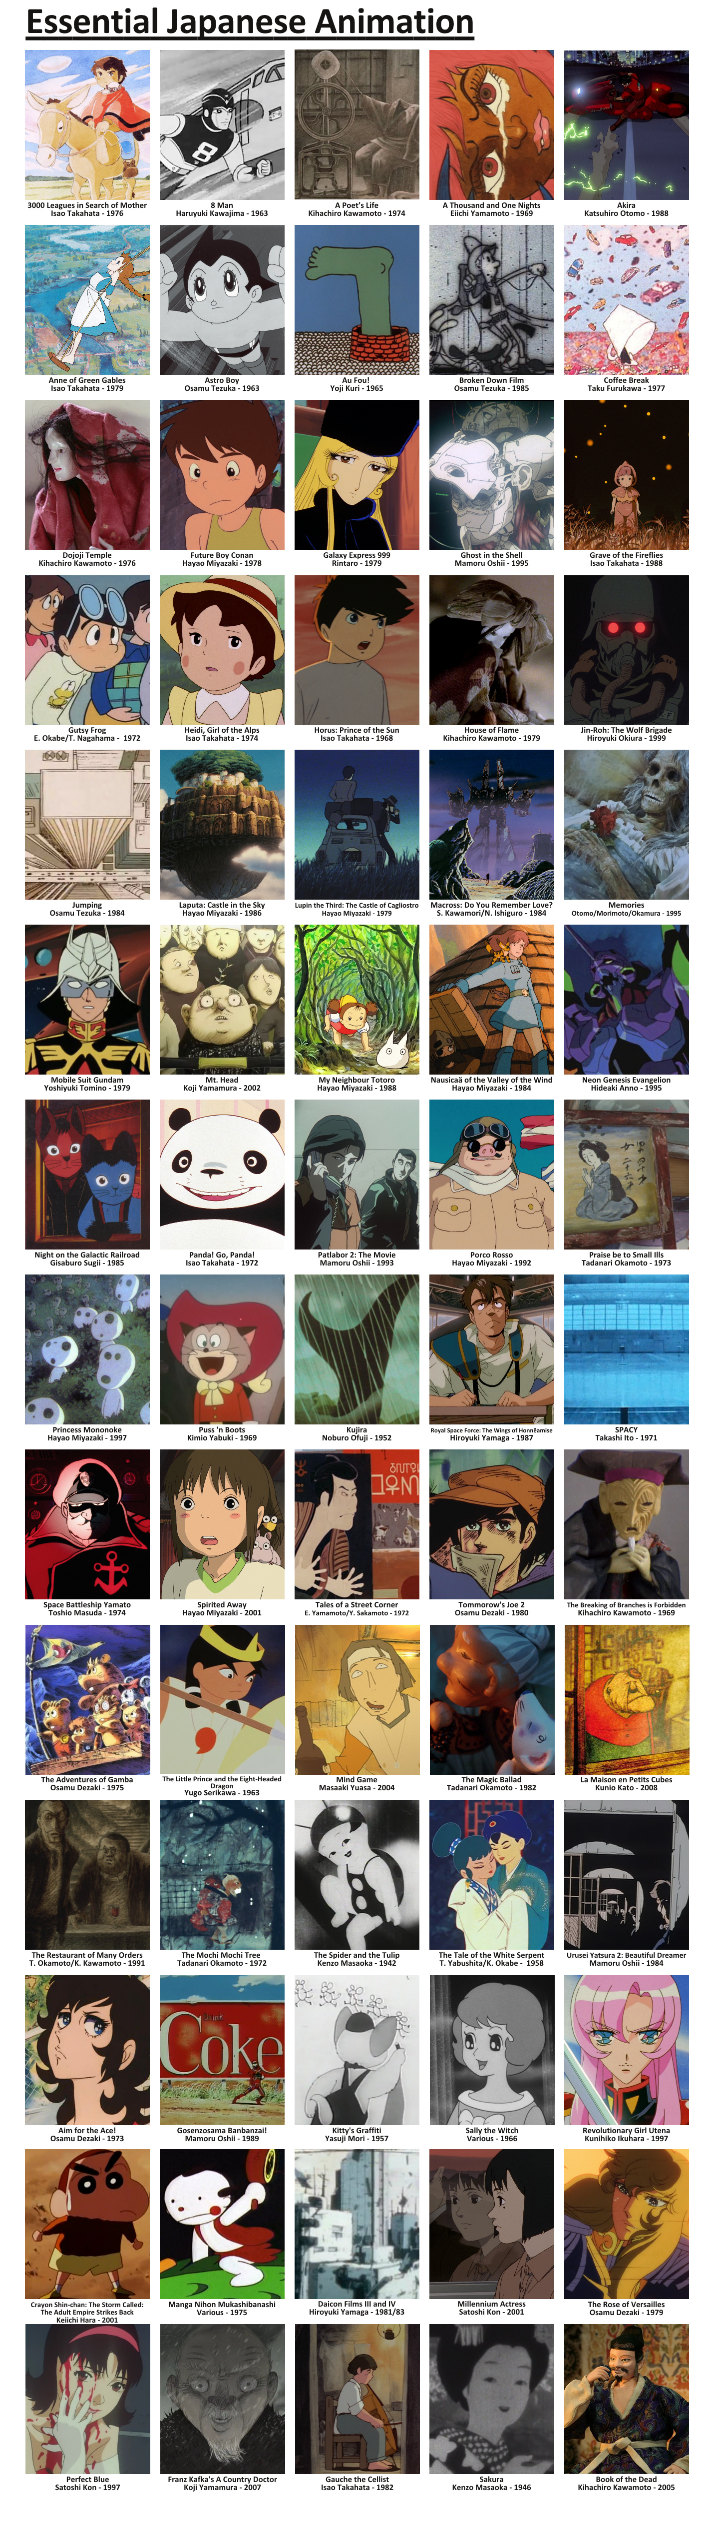
Task: Select the My Neighbour Totoro image
Action: (x=357, y=1000)
